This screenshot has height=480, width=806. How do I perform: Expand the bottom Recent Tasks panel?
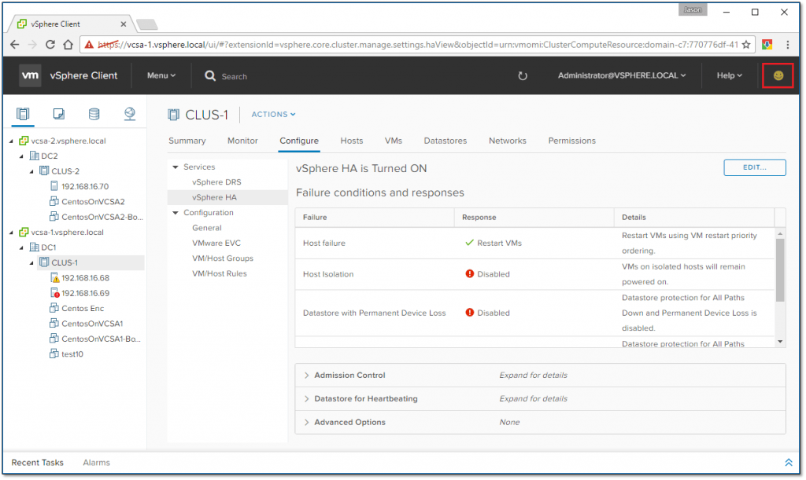(x=788, y=463)
